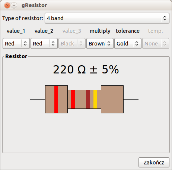Close the gResistor window
The height and width of the screenshot is (170, 172).
click(x=7, y=6)
